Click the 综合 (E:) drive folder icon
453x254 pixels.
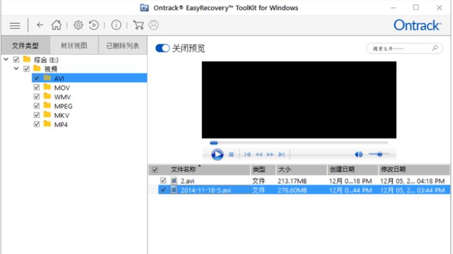tap(27, 60)
